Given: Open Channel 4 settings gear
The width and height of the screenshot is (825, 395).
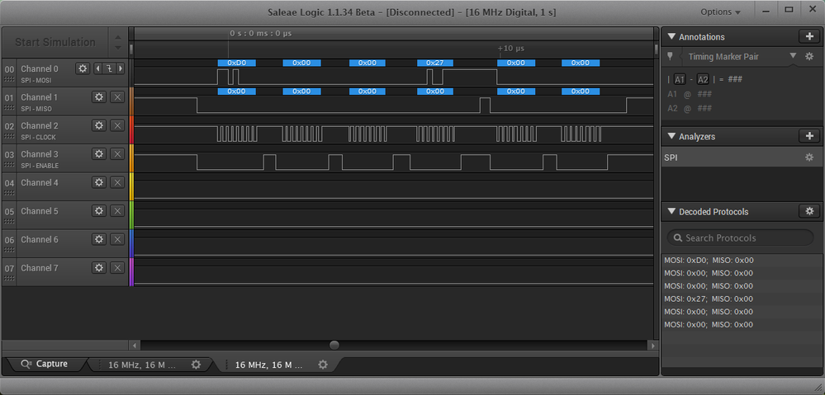Looking at the screenshot, I should click(x=99, y=181).
